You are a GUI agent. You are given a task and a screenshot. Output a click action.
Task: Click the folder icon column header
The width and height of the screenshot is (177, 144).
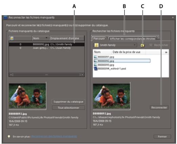[20, 38]
